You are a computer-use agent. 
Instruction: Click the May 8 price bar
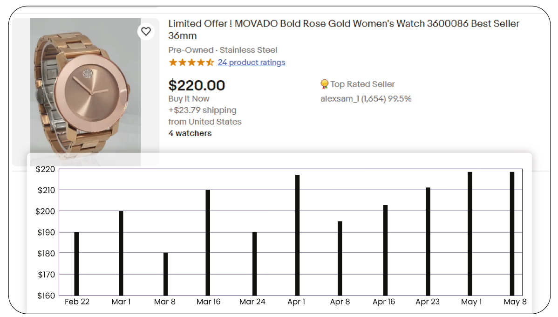pyautogui.click(x=515, y=233)
